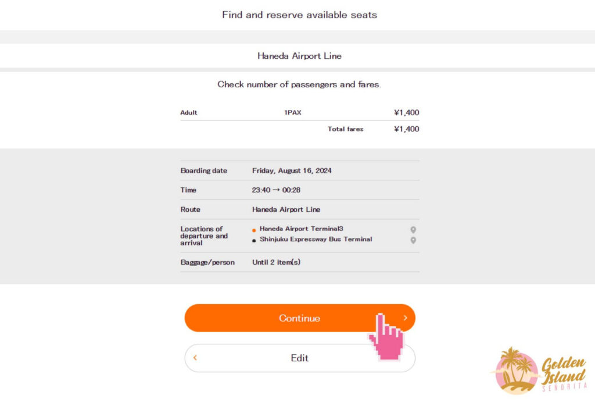Click the black arrival dot marker
The height and width of the screenshot is (402, 595).
click(x=254, y=240)
